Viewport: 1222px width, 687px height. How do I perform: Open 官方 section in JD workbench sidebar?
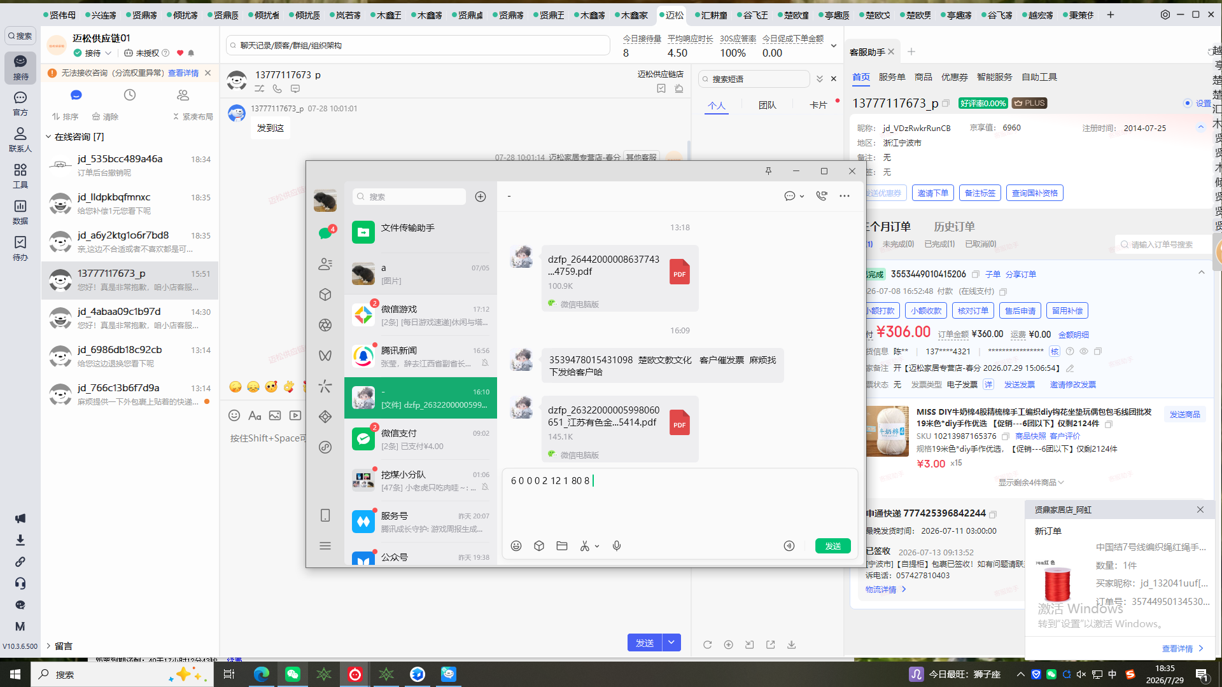(x=20, y=103)
